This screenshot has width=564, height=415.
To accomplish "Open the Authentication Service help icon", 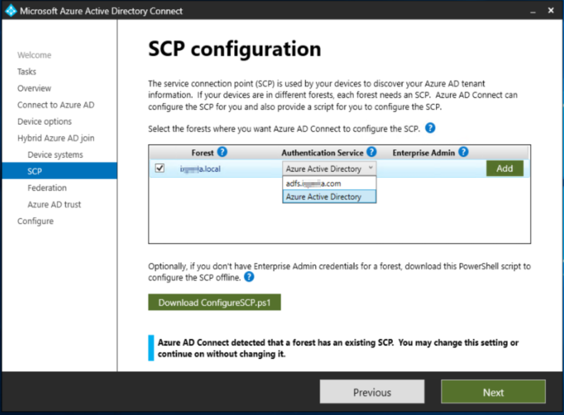I will coord(371,152).
